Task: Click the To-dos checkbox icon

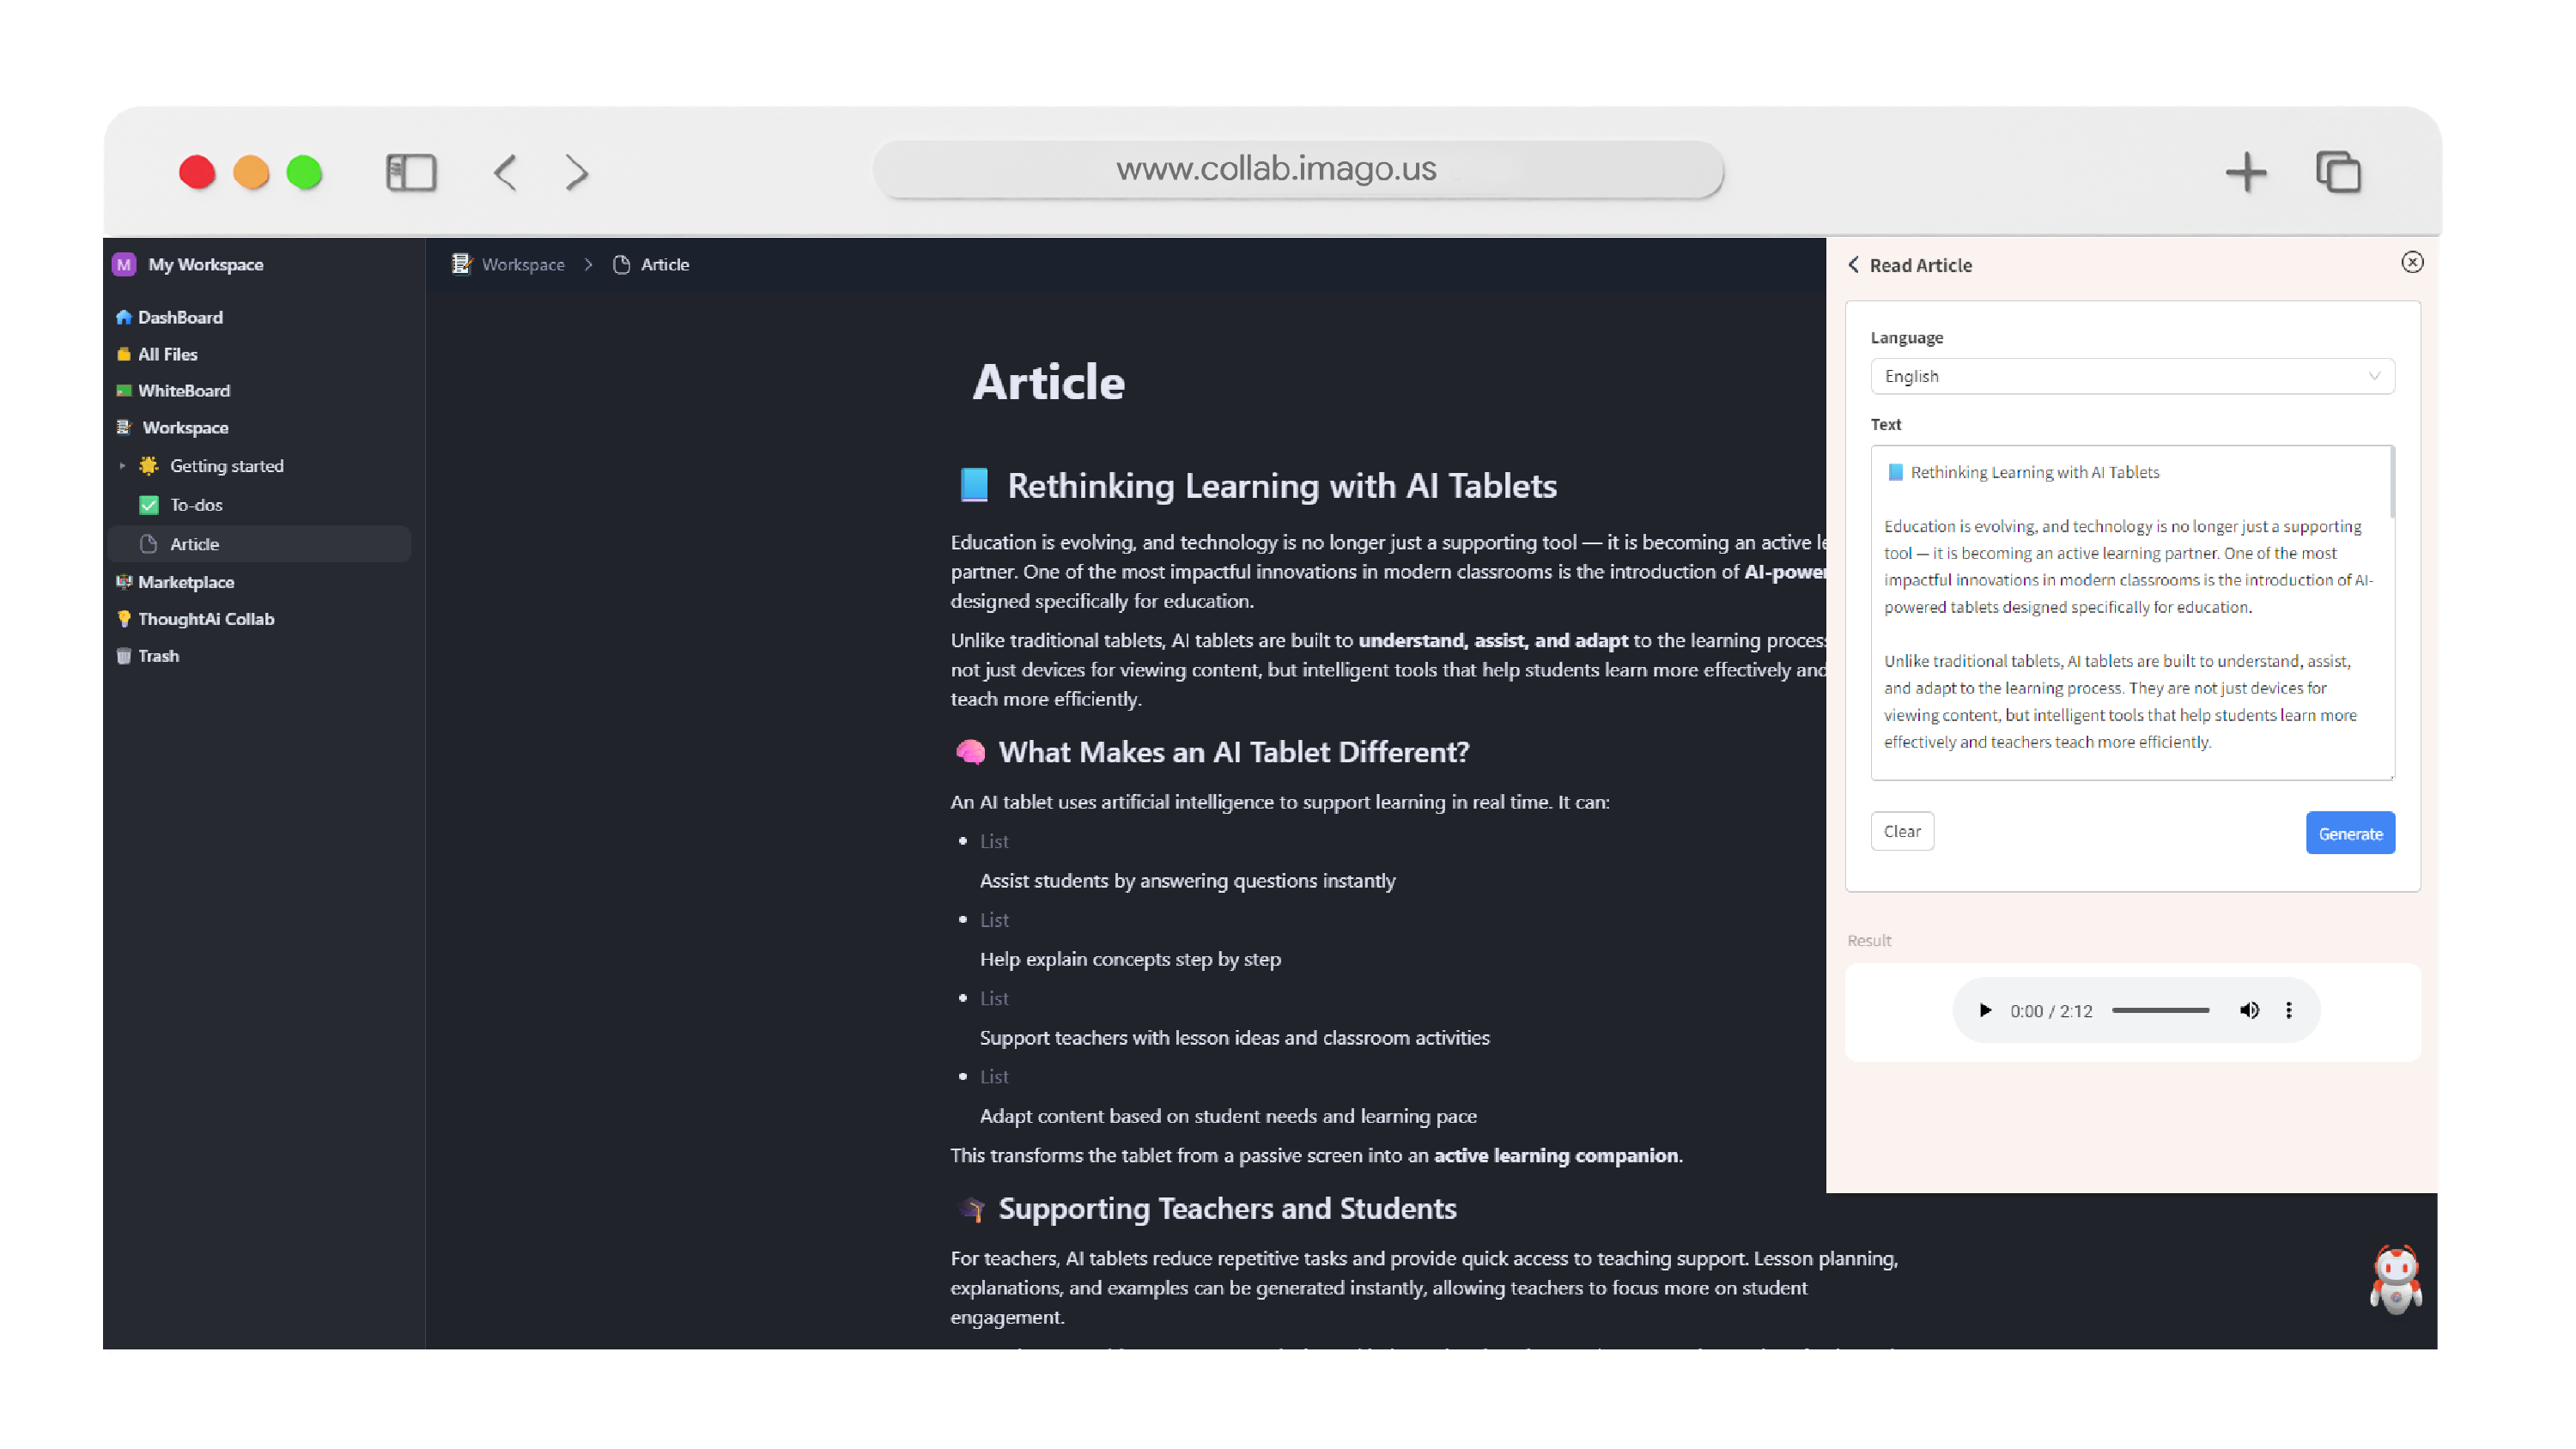Action: pyautogui.click(x=148, y=504)
